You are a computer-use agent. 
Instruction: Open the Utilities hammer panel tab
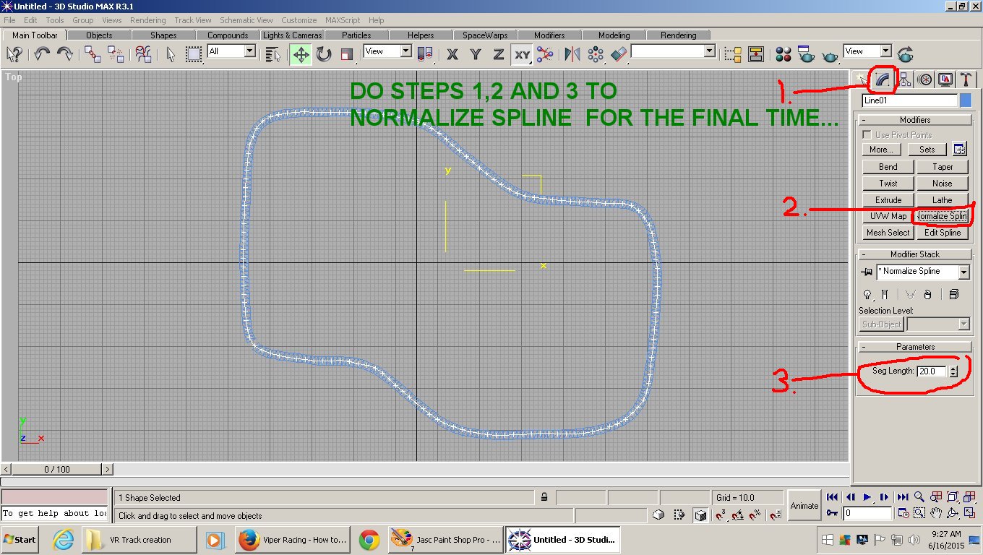(966, 79)
